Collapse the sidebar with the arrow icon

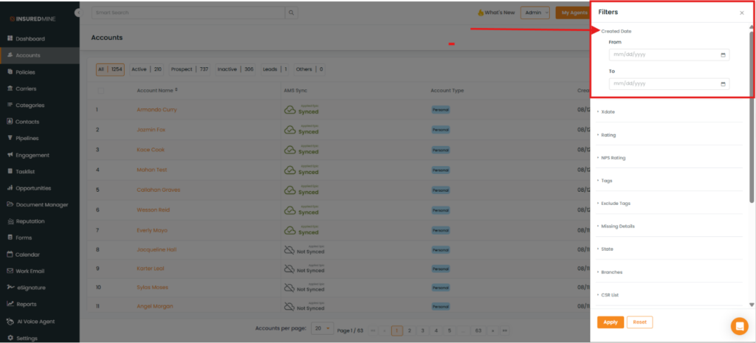tap(78, 13)
